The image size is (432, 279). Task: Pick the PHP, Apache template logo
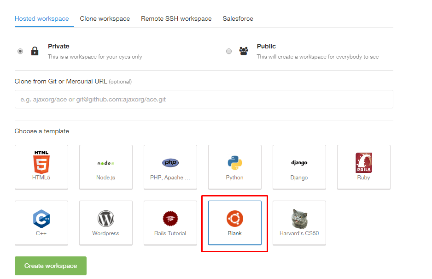(x=170, y=162)
